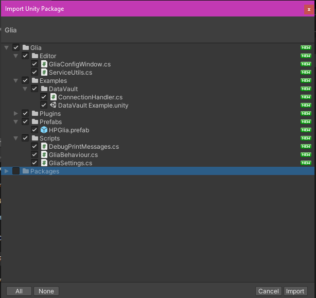Click the None button to deselect everything

46,291
